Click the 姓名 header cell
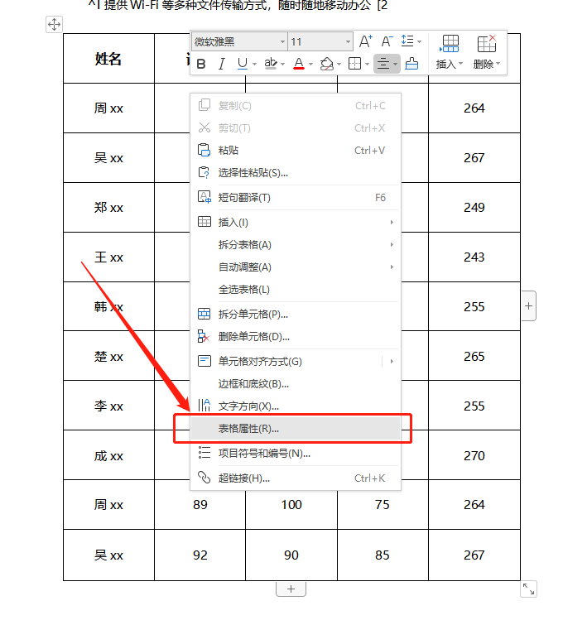Screen dimensions: 563x620 [x=108, y=59]
